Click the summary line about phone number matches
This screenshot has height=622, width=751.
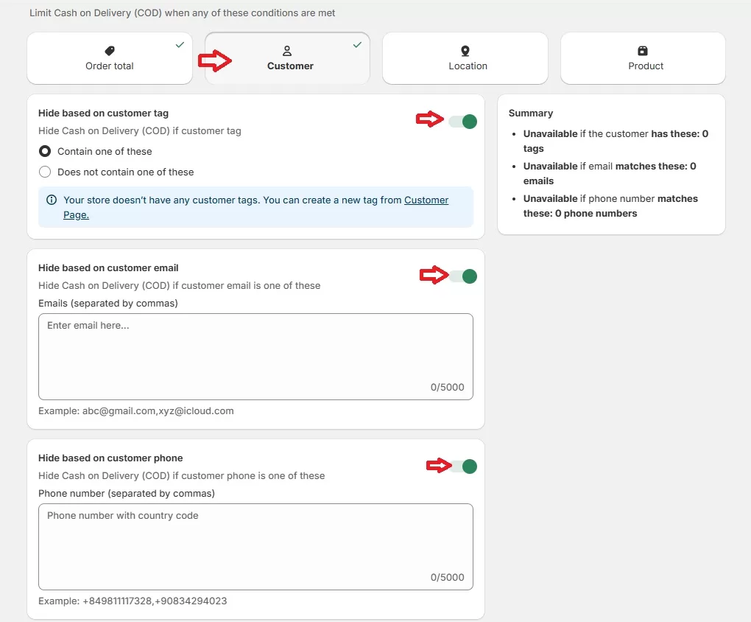(610, 206)
